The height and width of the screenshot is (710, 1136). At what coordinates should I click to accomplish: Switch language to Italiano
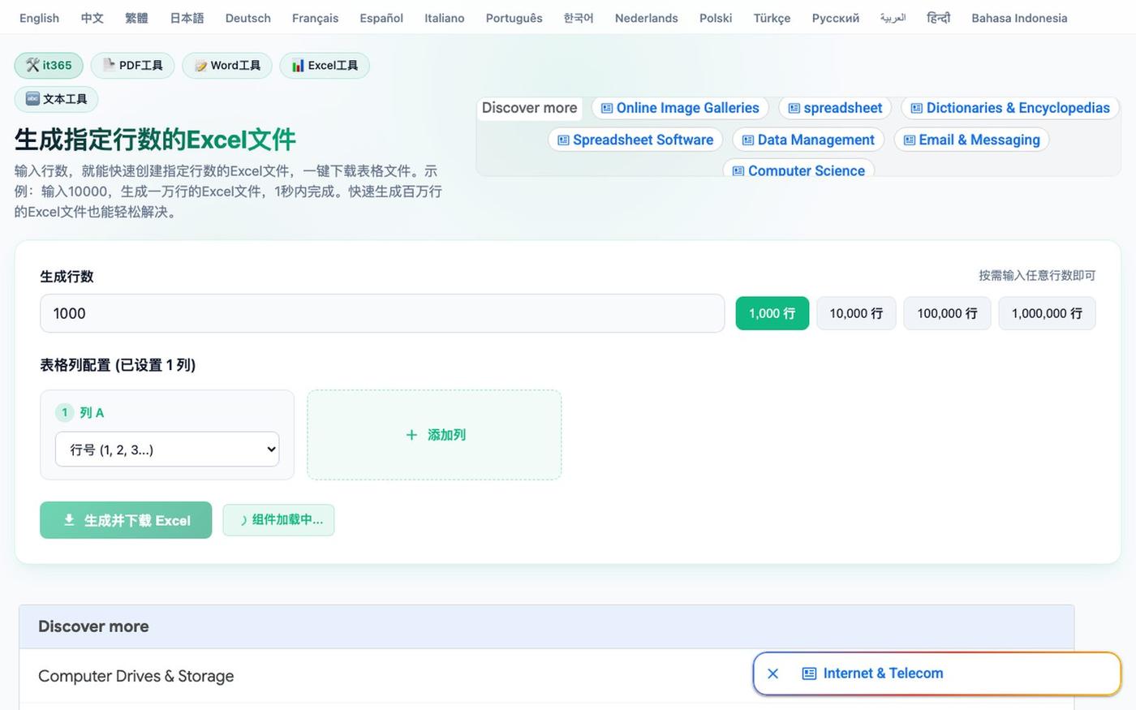445,18
